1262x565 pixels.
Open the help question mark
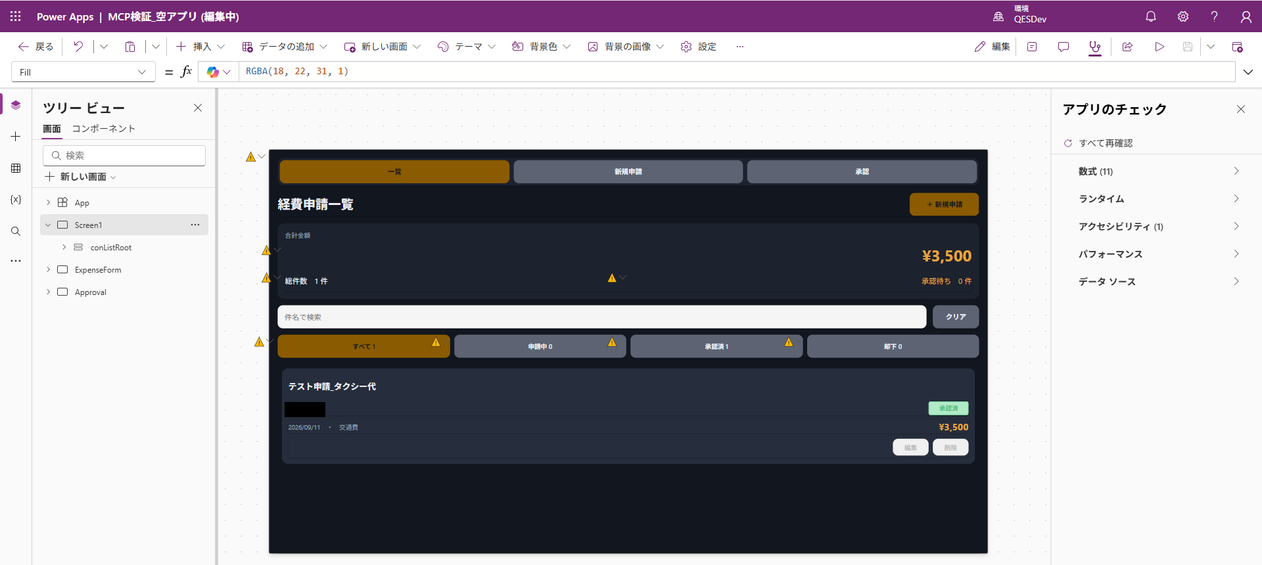[x=1215, y=16]
